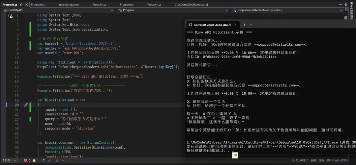The height and width of the screenshot is (165, 356).
Task: Click the split editor icon
Action: pyautogui.click(x=346, y=10)
